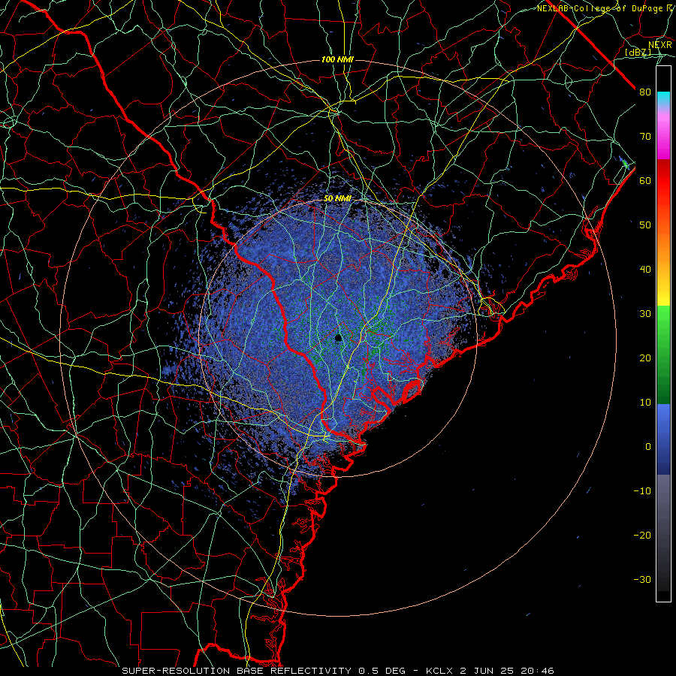Click the -20 value on the dBZ scale
This screenshot has height=676, width=676.
[x=642, y=536]
